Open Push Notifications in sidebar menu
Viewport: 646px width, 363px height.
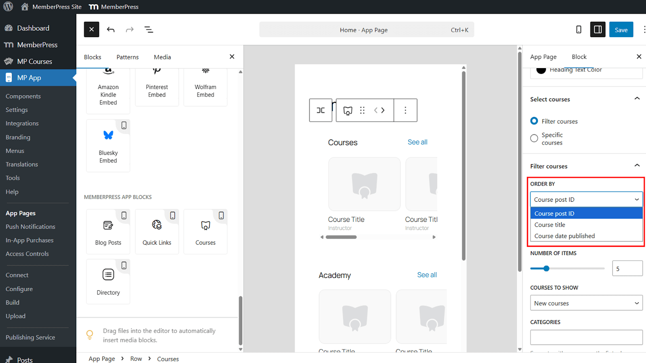[x=30, y=227]
